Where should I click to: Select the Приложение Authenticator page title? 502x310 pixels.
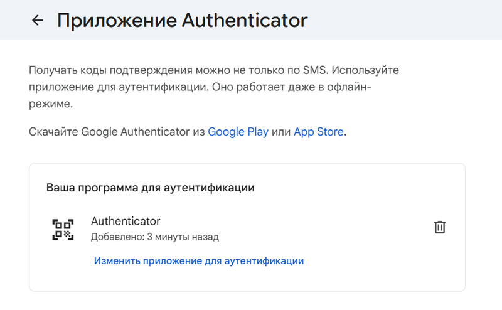pyautogui.click(x=182, y=20)
